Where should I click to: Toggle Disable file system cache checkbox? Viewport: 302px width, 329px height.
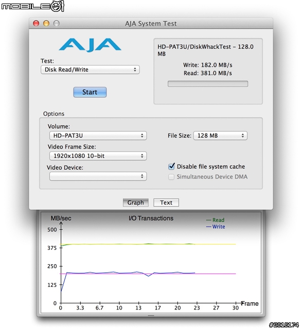pos(171,167)
